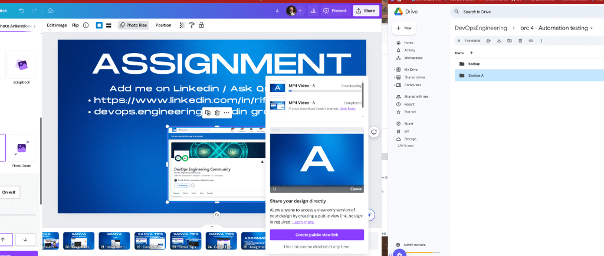
Task: Open Shared with me in Drive
Action: coord(416,97)
